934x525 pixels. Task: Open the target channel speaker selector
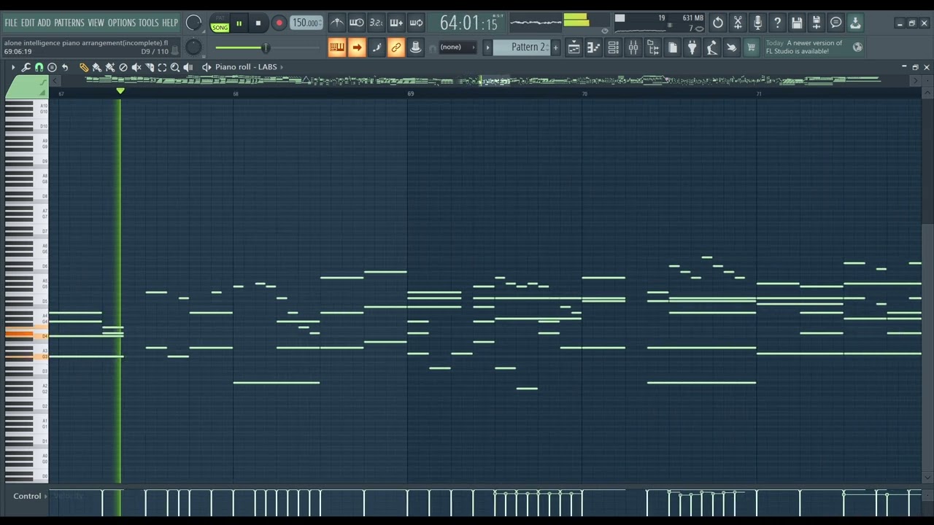[x=207, y=67]
